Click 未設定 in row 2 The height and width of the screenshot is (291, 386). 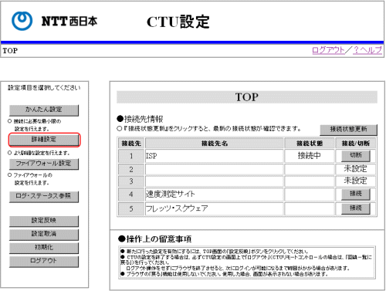[x=355, y=169]
